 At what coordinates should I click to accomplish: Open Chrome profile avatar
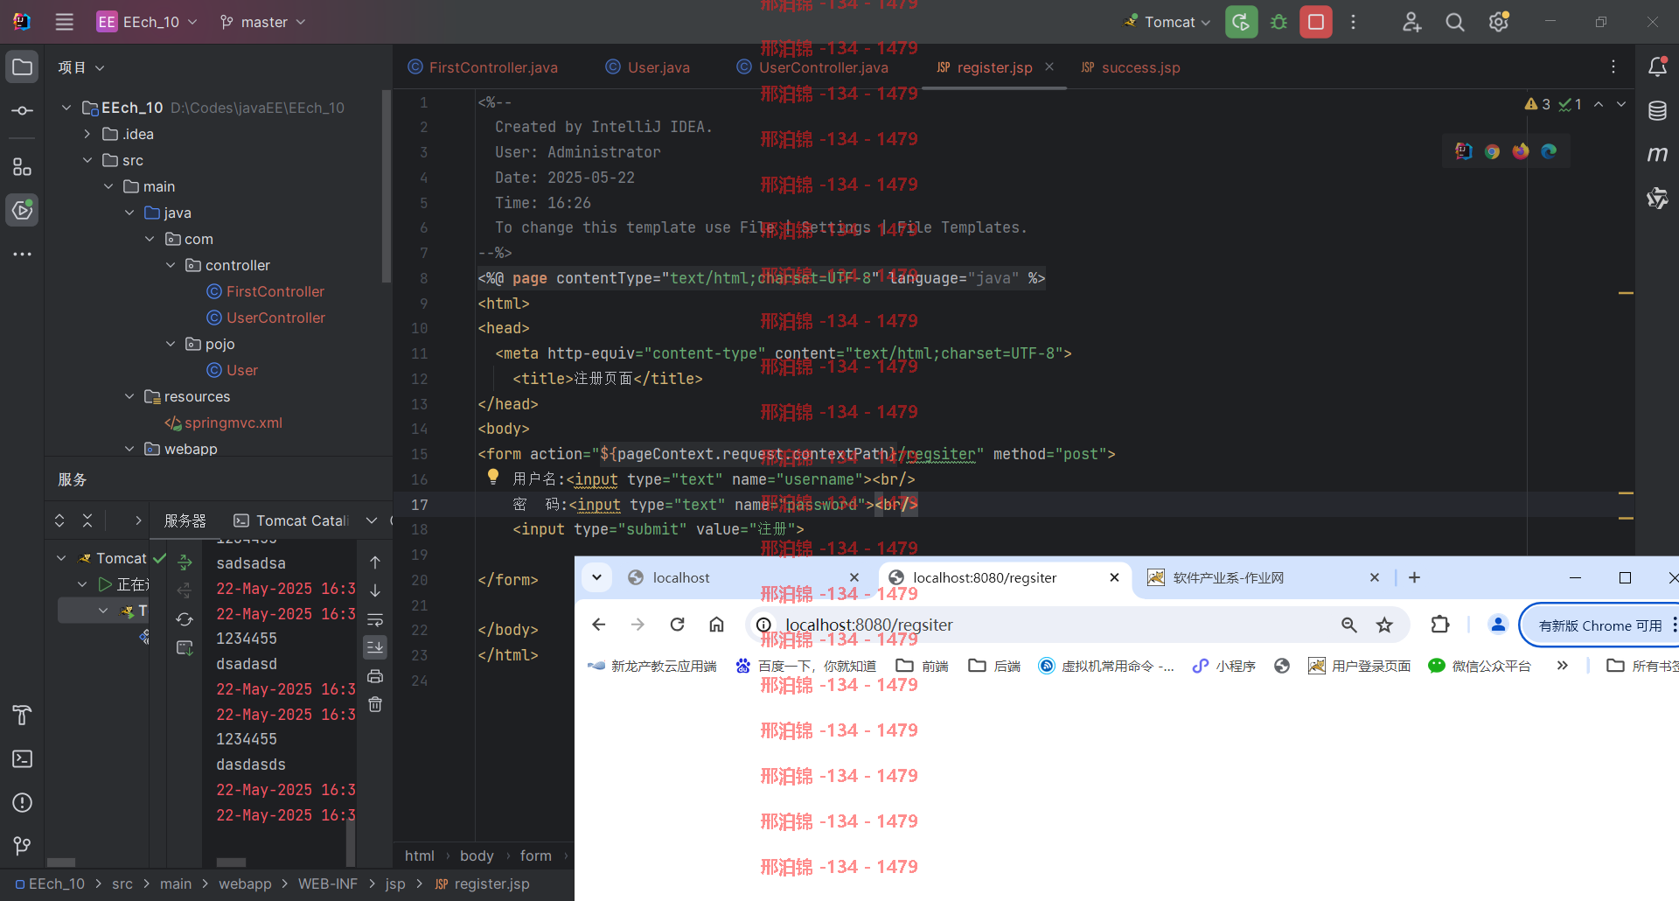[1498, 625]
